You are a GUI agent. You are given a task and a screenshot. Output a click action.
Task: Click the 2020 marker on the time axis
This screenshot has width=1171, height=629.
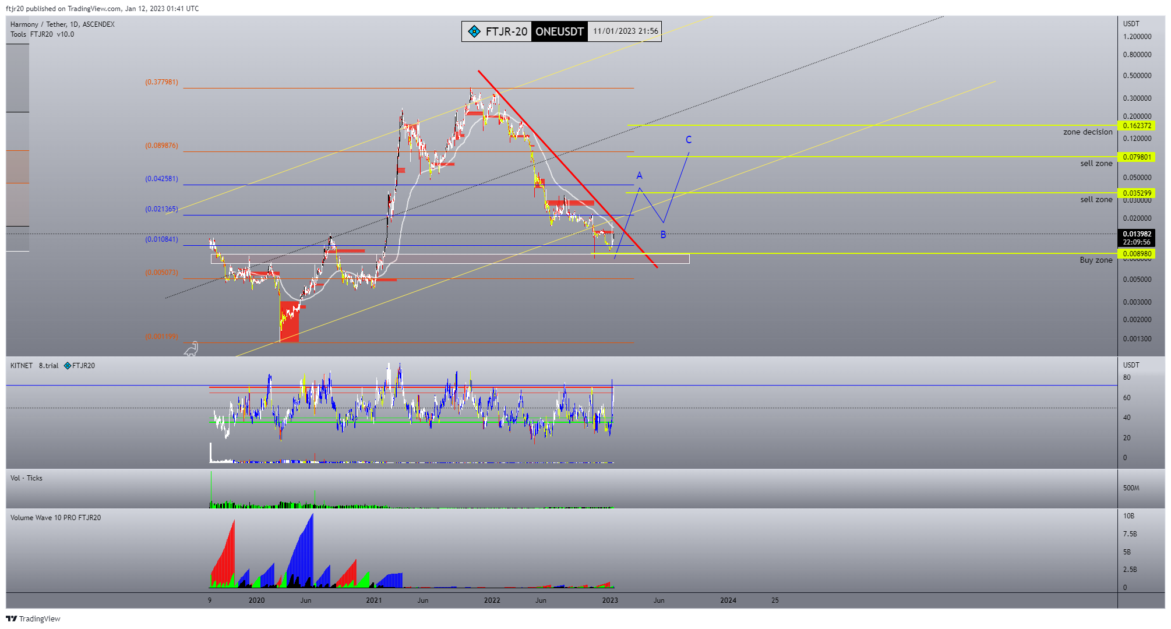256,600
